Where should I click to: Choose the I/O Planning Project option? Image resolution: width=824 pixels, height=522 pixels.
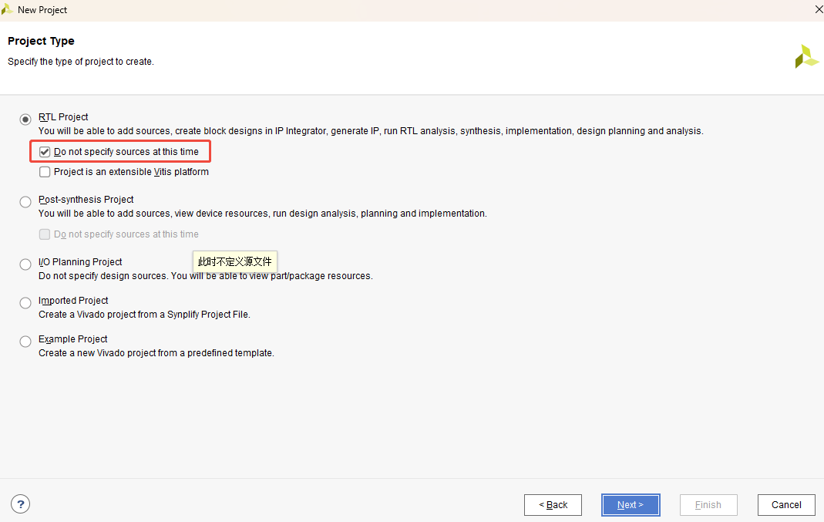coord(25,264)
